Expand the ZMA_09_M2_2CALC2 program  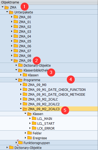pyautogui.click(x=21, y=104)
